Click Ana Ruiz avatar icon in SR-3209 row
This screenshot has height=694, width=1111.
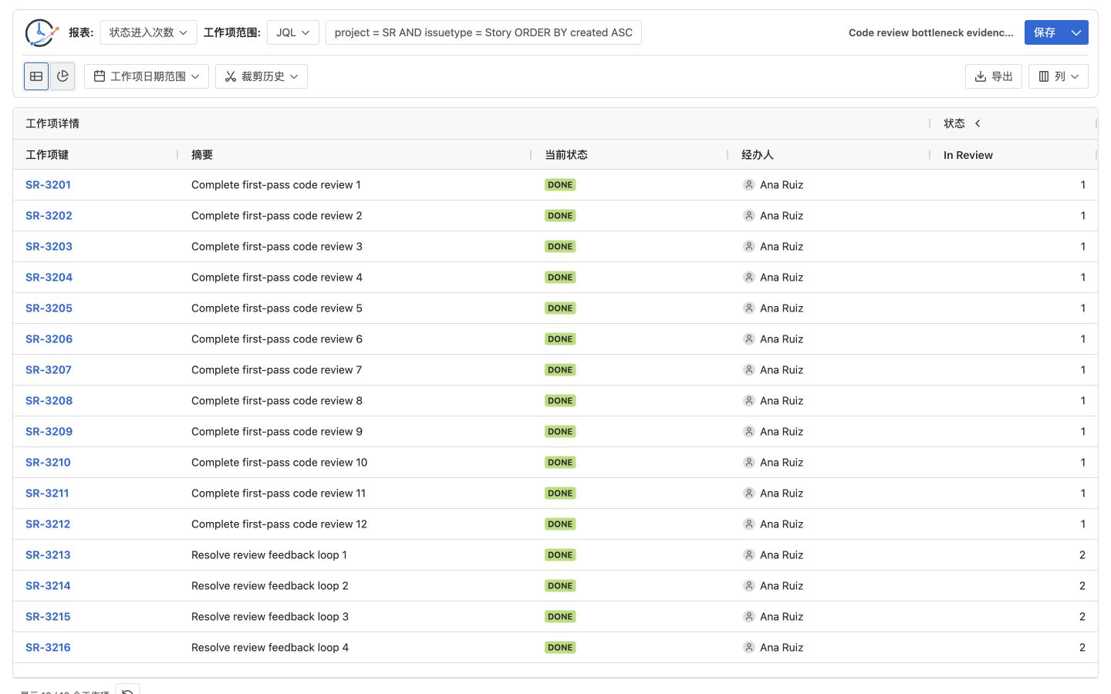coord(748,432)
